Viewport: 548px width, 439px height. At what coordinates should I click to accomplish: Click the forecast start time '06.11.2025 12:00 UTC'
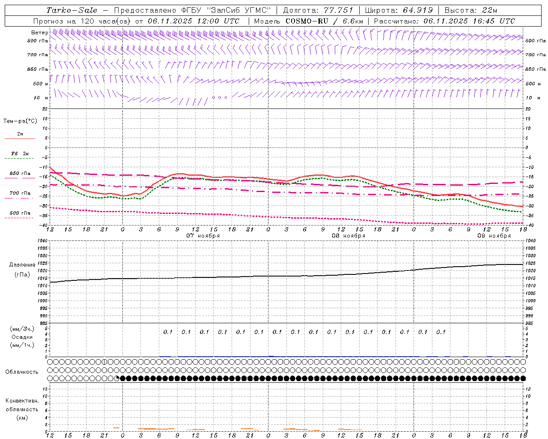(194, 21)
